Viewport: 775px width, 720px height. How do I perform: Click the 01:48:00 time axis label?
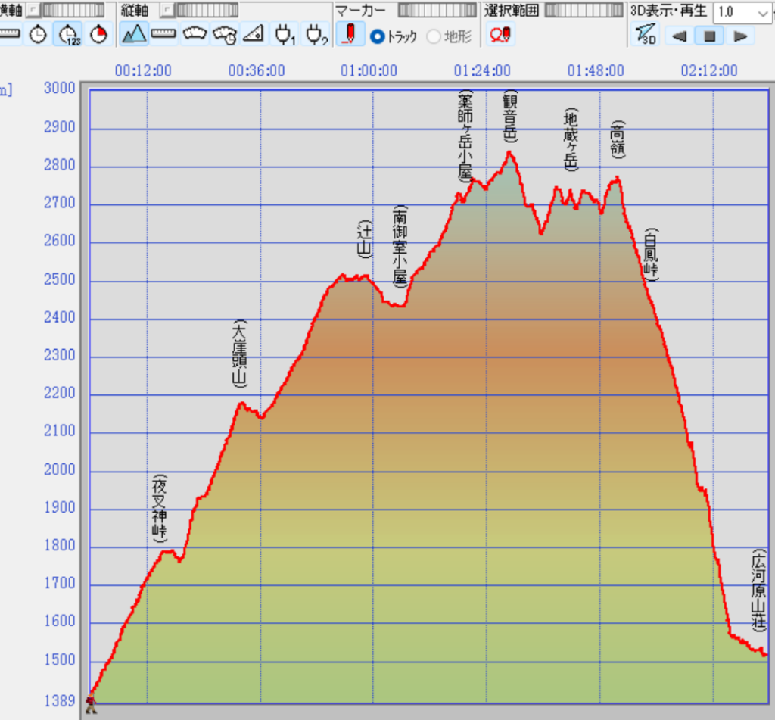(596, 70)
